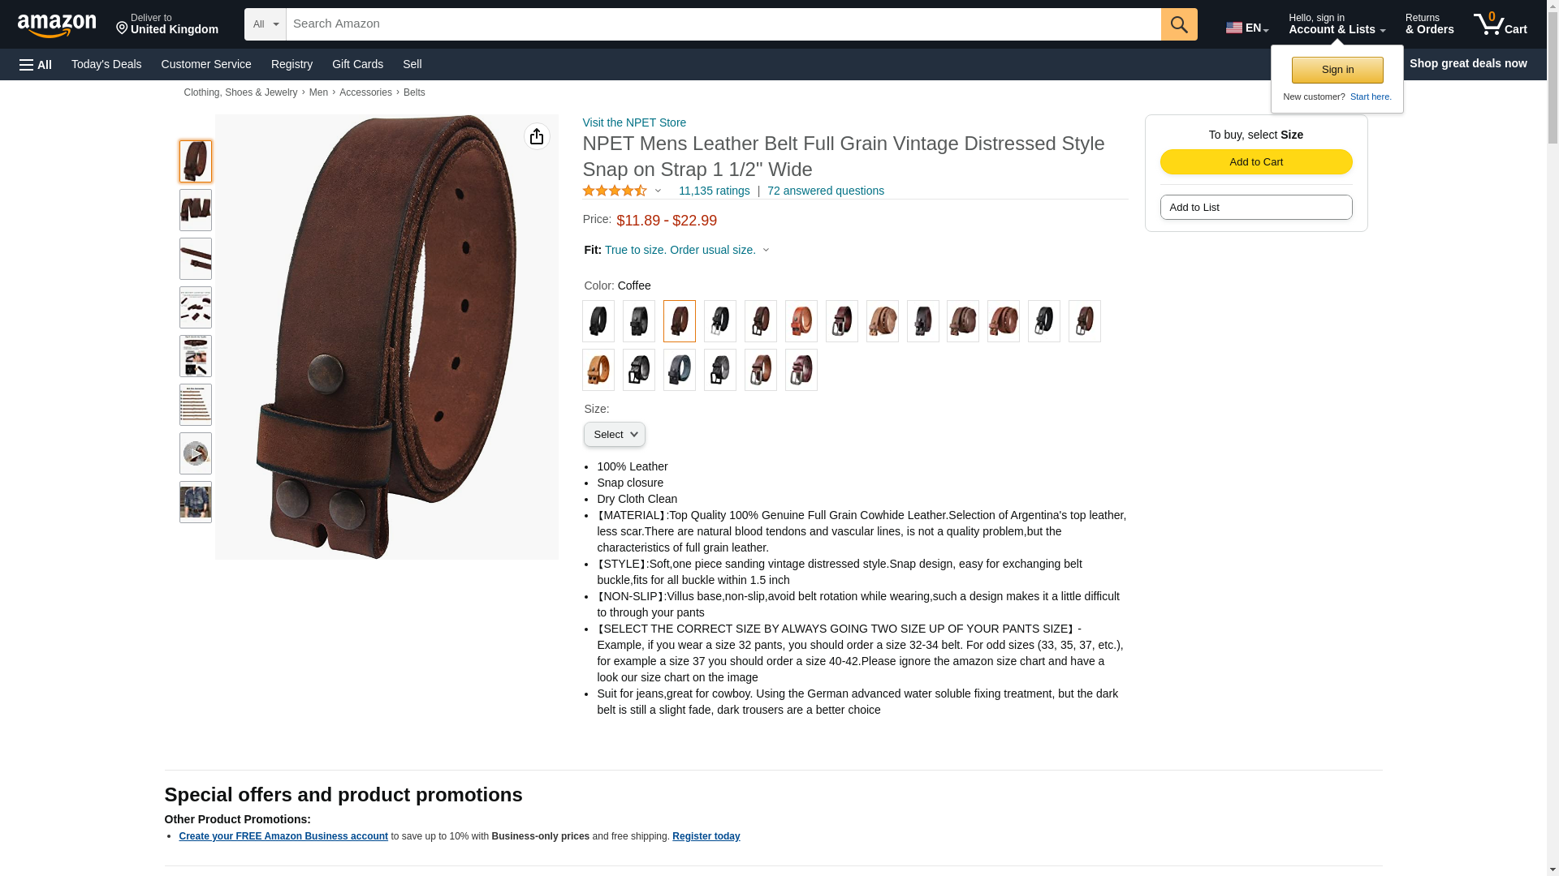Click the Add to Cart button
Screen dimensions: 1559x876
[x=1256, y=161]
